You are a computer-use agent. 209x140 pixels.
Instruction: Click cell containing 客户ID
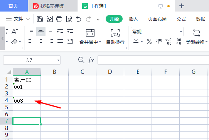click(27, 80)
